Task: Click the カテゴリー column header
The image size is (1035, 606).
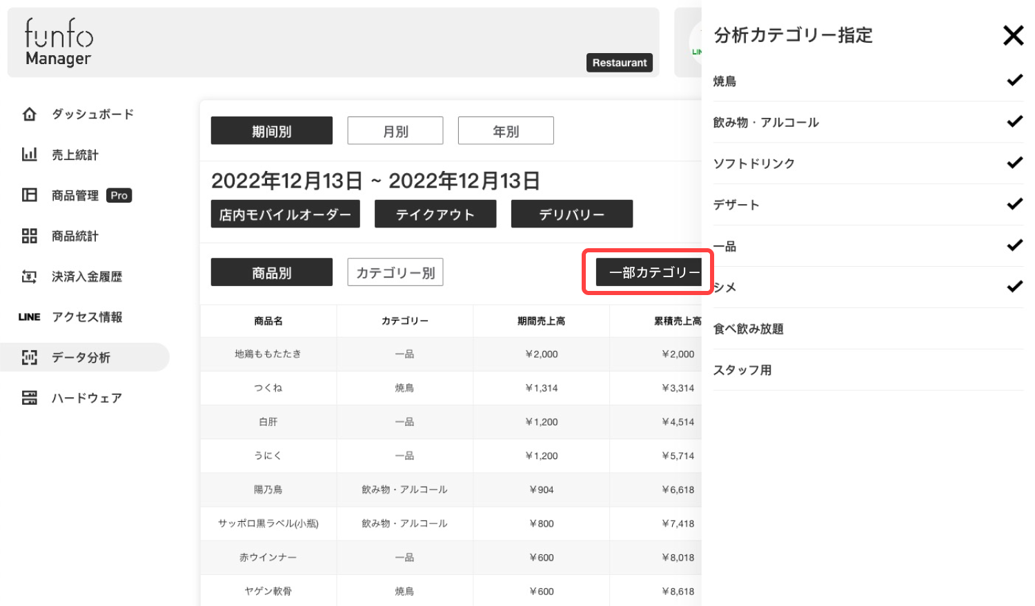Action: [405, 321]
